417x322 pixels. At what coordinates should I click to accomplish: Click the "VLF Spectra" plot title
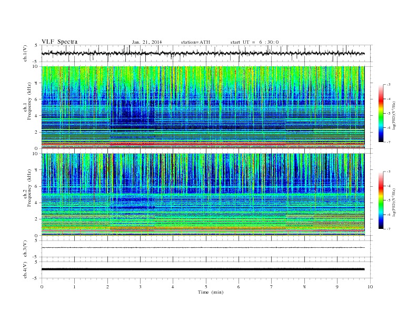click(x=59, y=42)
